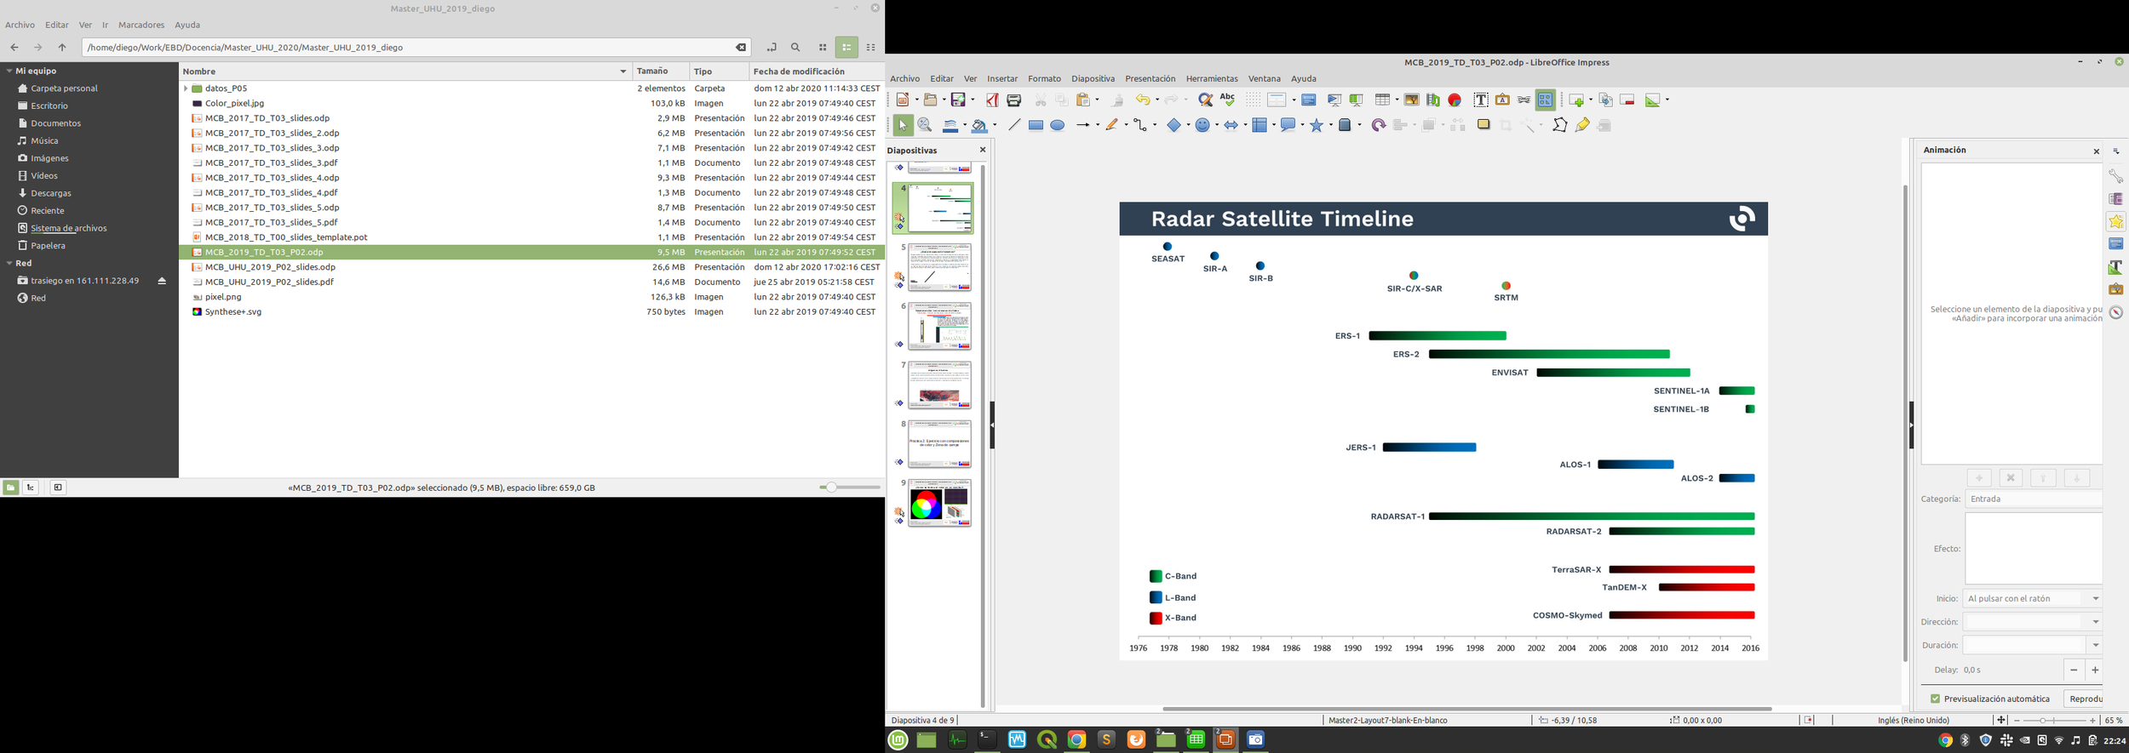Screen dimensions: 2129x753
Task: Select the Rotate tool icon
Action: (1378, 125)
